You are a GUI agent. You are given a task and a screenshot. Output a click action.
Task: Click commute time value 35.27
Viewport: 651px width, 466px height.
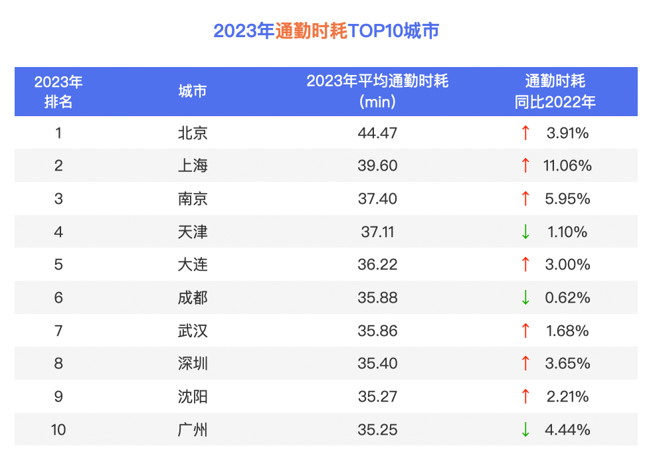pyautogui.click(x=377, y=396)
